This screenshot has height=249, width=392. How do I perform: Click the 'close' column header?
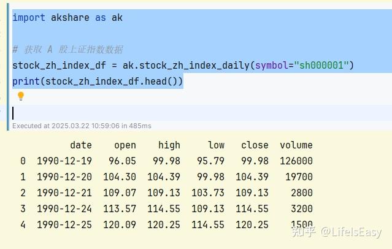coord(255,145)
